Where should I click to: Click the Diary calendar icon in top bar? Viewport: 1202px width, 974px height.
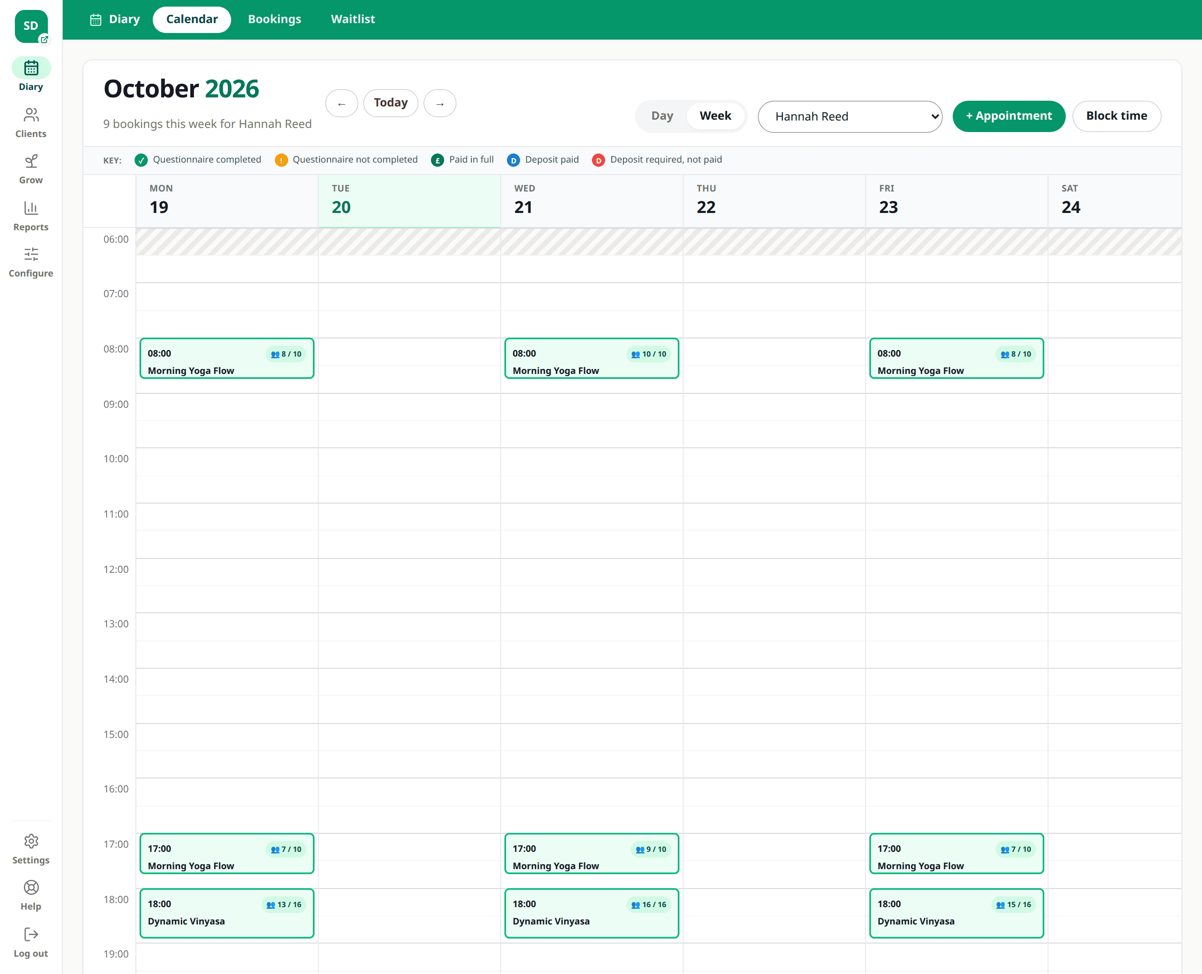[x=96, y=20]
